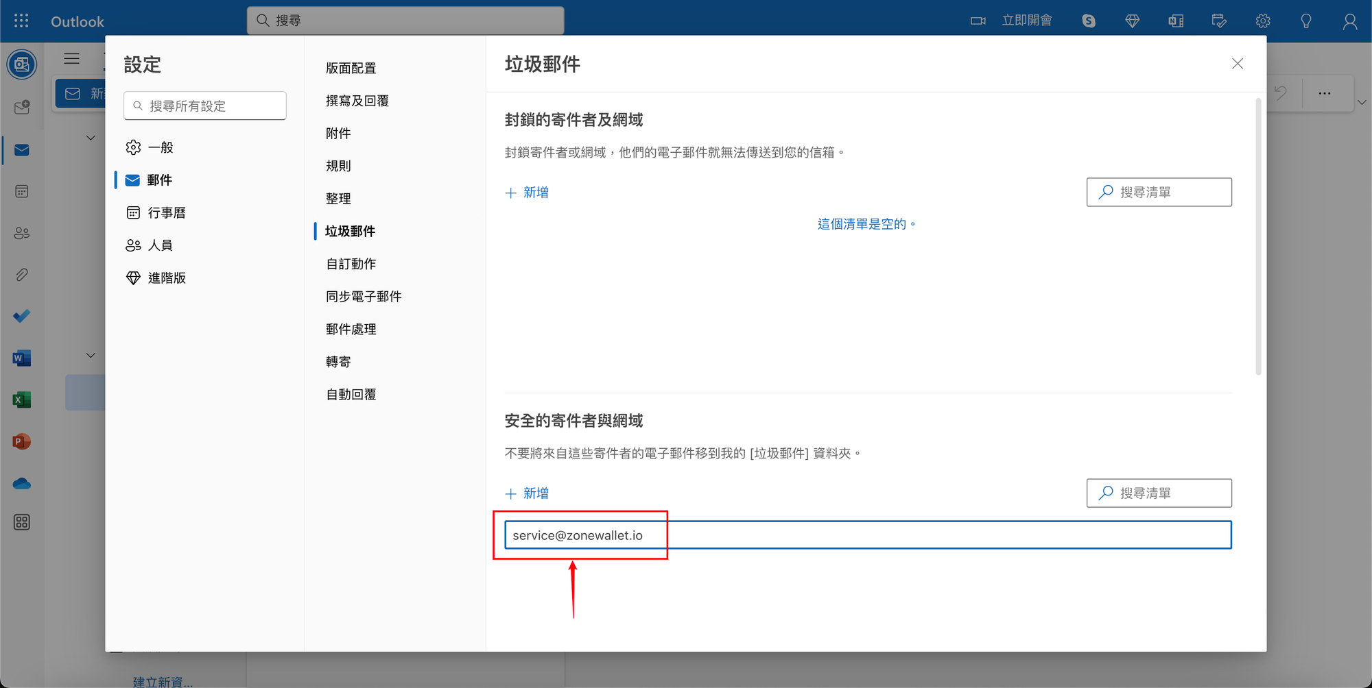This screenshot has width=1372, height=688.
Task: Click the 立即開會 link
Action: coord(1027,21)
